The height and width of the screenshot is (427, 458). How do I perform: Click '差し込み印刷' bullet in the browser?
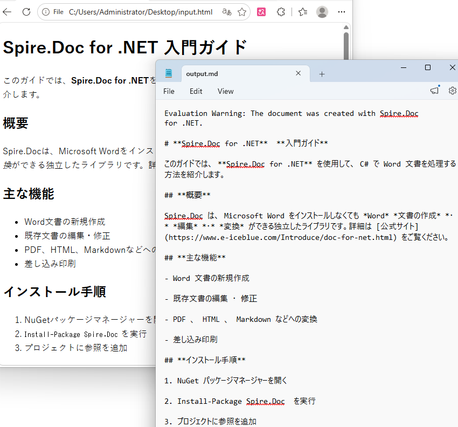click(50, 264)
